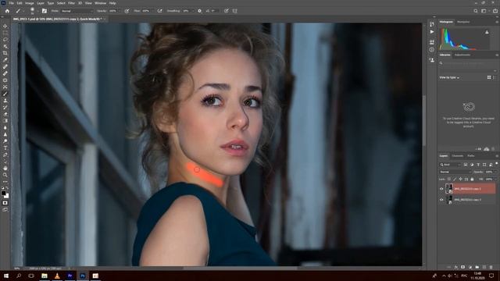Open the Actions play icon in collapsed dock
500x281 pixels.
point(432,32)
